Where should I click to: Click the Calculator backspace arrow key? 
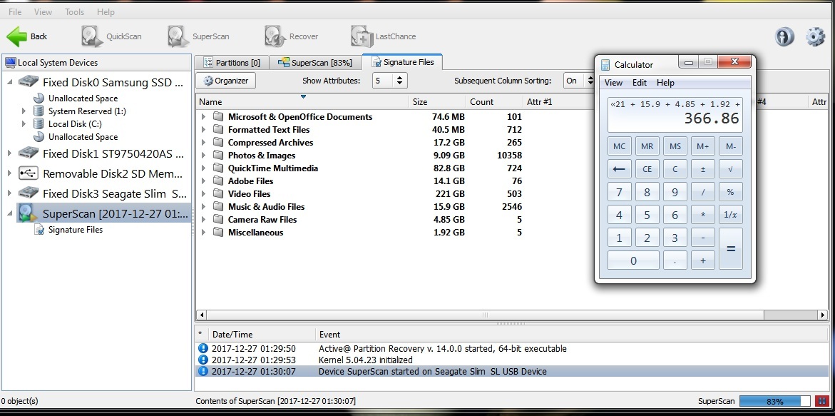pos(620,169)
